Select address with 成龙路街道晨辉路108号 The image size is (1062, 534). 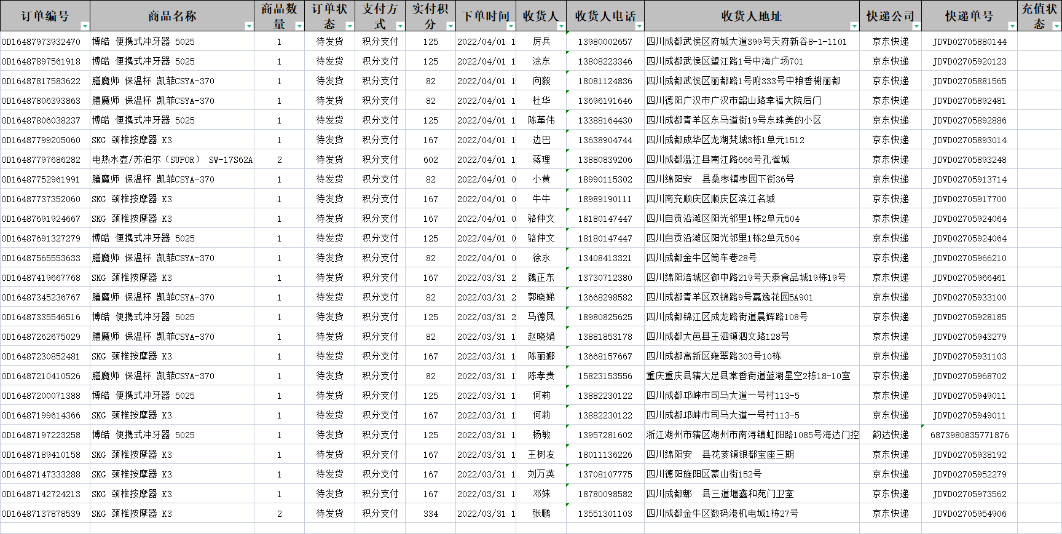(752, 317)
